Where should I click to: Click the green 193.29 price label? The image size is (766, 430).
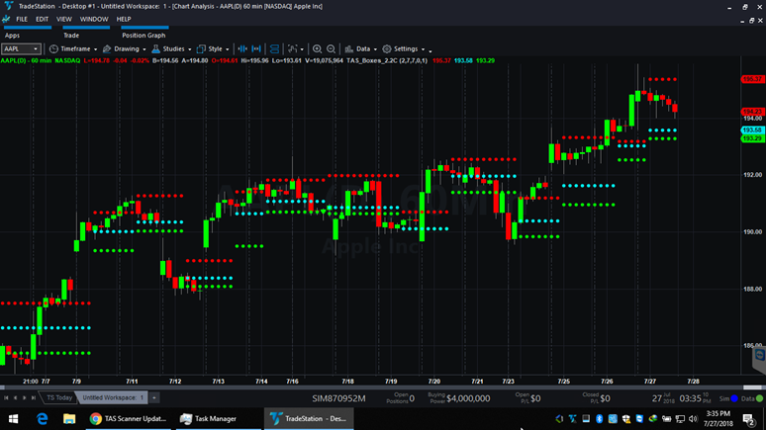pos(752,138)
